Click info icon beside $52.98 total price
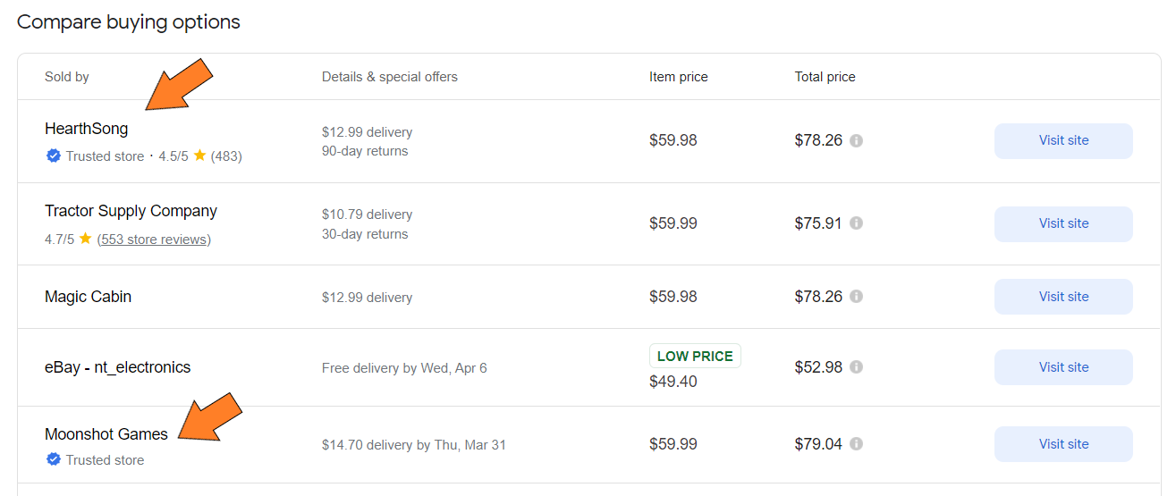Viewport: 1176px width, 496px height. [x=856, y=367]
